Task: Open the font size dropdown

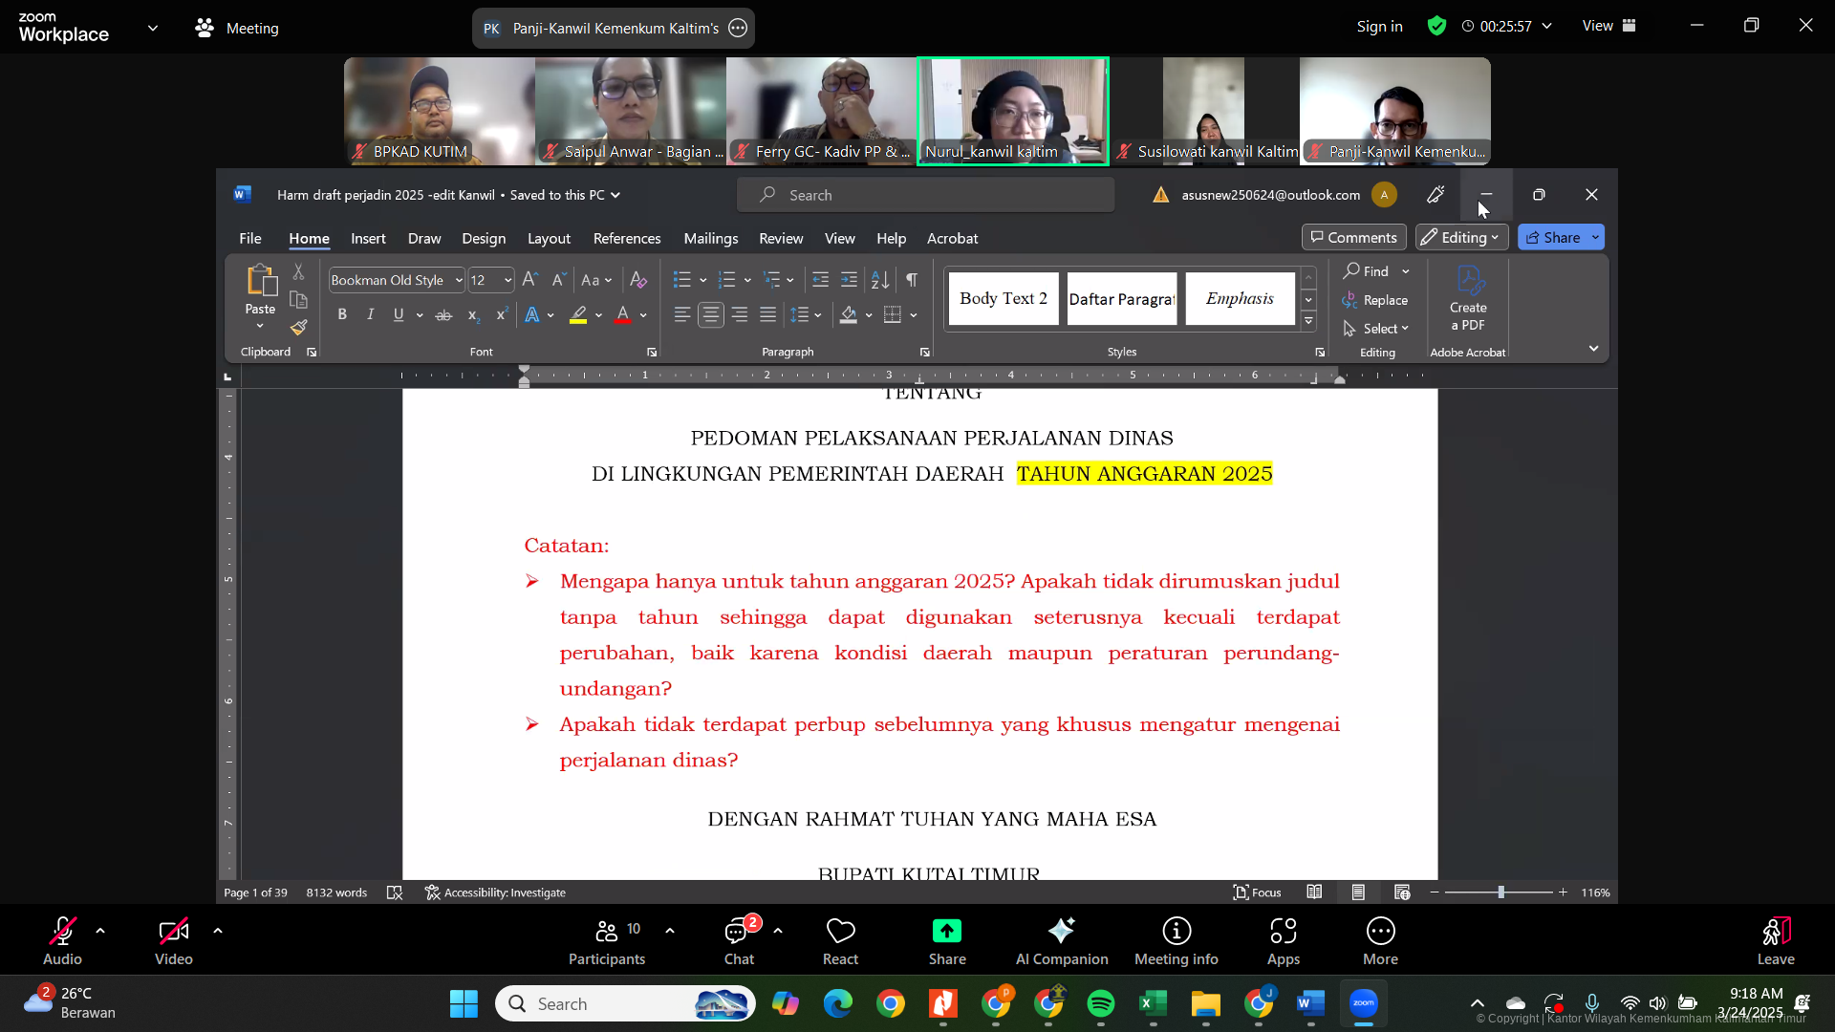Action: [507, 280]
